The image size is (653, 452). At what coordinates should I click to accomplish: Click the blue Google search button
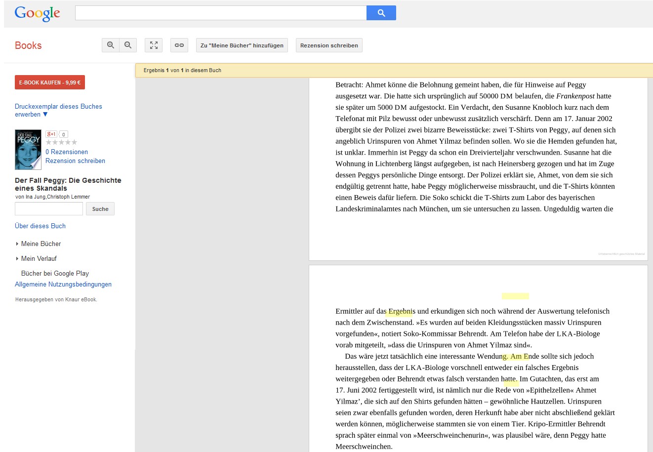(x=381, y=13)
